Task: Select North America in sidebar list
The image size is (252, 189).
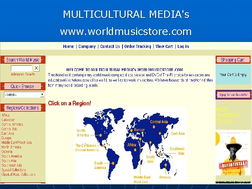Action: [11, 147]
